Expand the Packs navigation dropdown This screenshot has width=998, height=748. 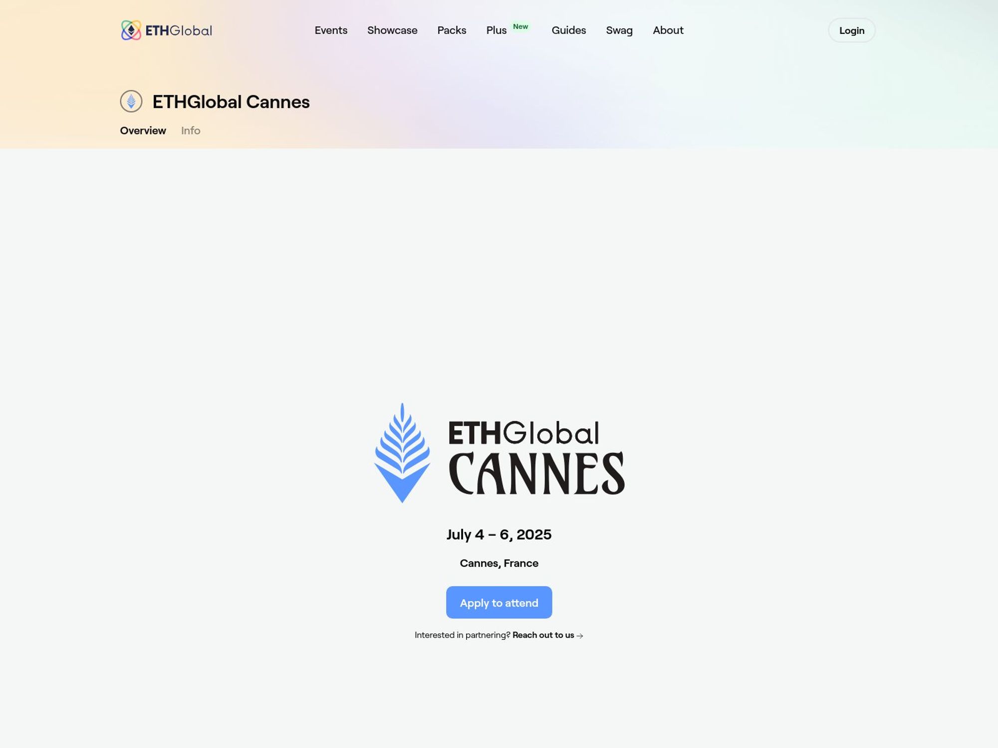(452, 30)
